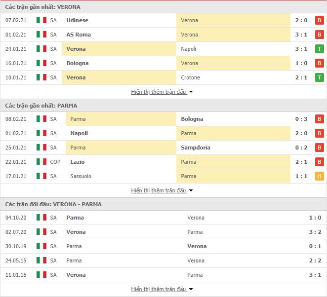Select the 'Các trận gần nhất: VERONA' header

click(43, 7)
